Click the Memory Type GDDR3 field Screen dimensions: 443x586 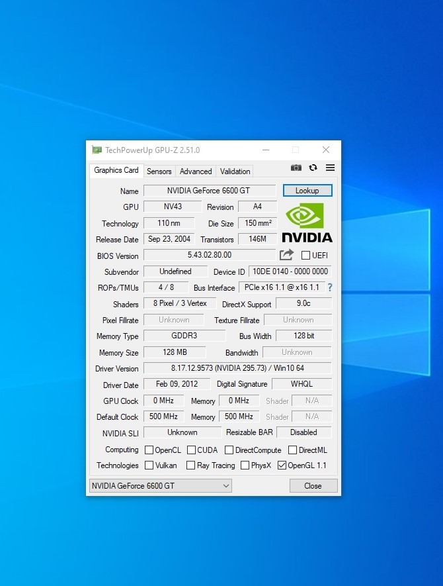point(184,336)
